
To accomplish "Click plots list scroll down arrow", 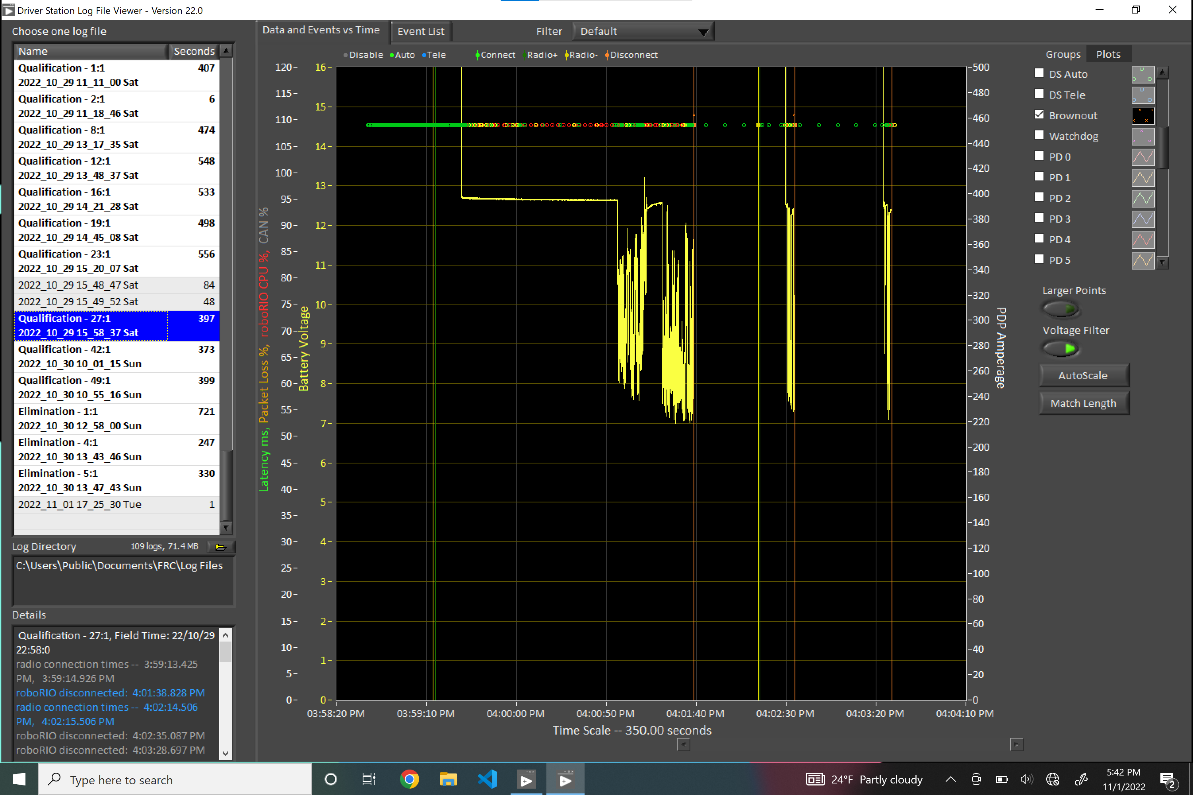I will [1162, 262].
